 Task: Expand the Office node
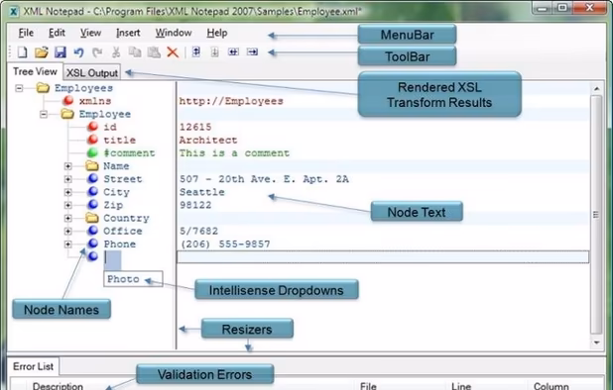pos(68,232)
